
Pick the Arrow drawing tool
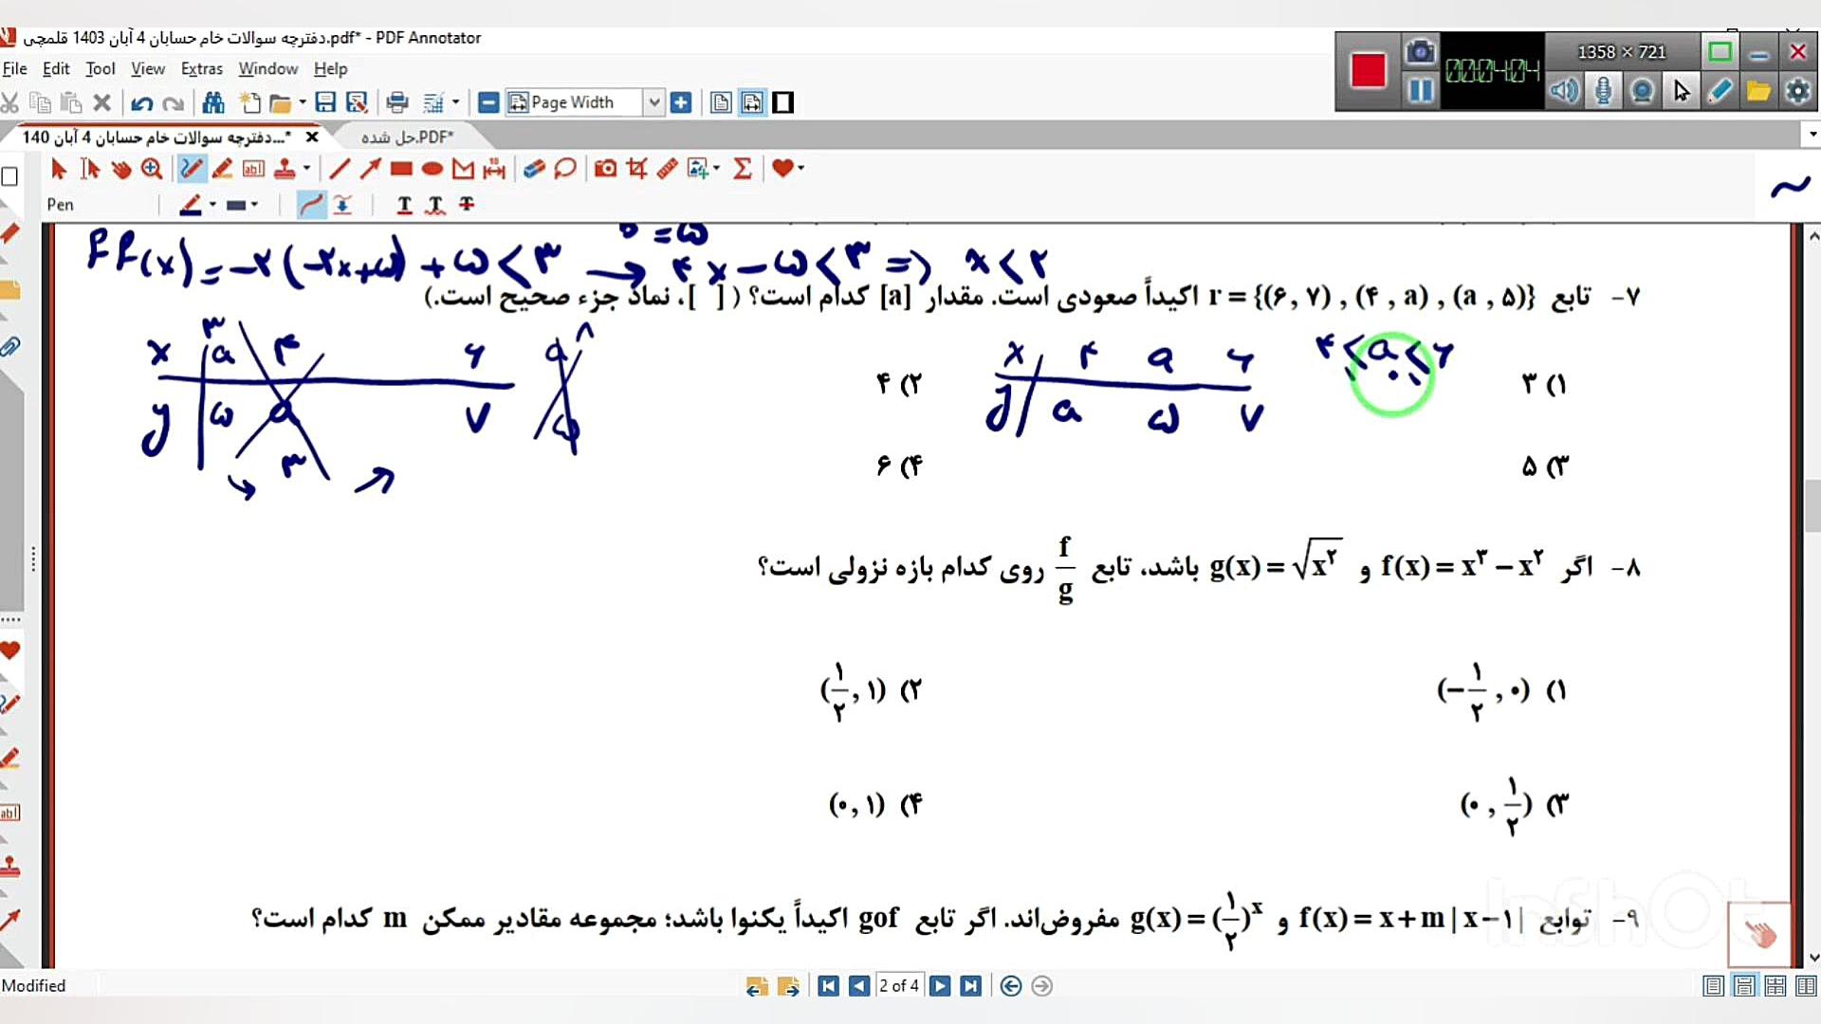(x=370, y=169)
